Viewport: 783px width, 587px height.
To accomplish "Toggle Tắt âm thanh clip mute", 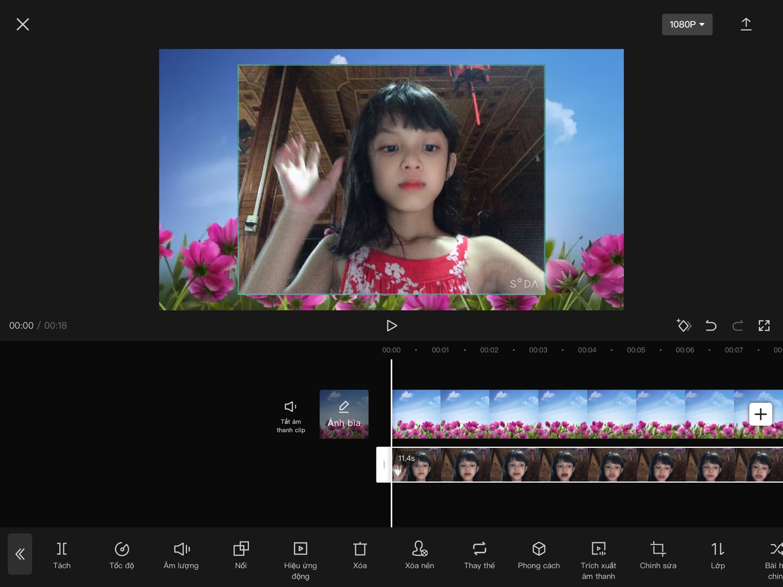I will [x=291, y=417].
